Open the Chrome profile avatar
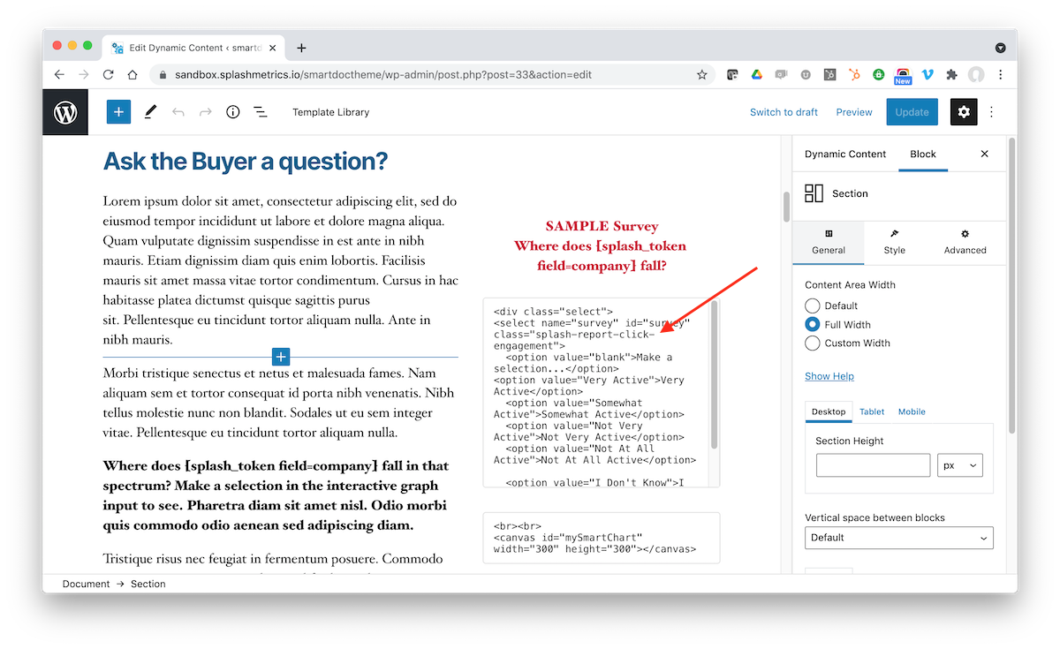1060x649 pixels. [976, 75]
